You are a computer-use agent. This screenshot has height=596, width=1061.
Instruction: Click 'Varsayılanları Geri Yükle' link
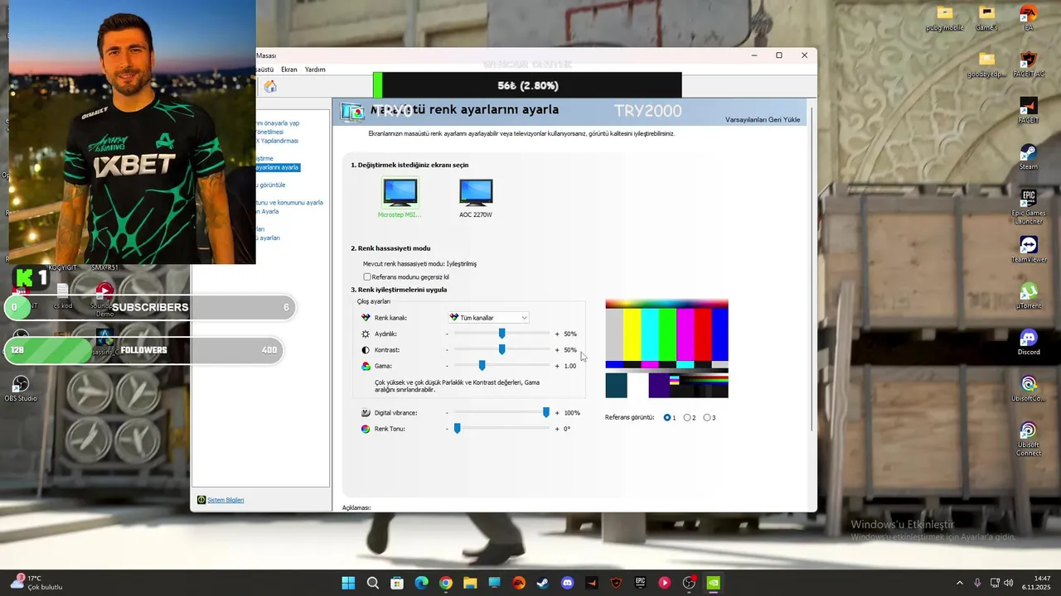click(763, 120)
